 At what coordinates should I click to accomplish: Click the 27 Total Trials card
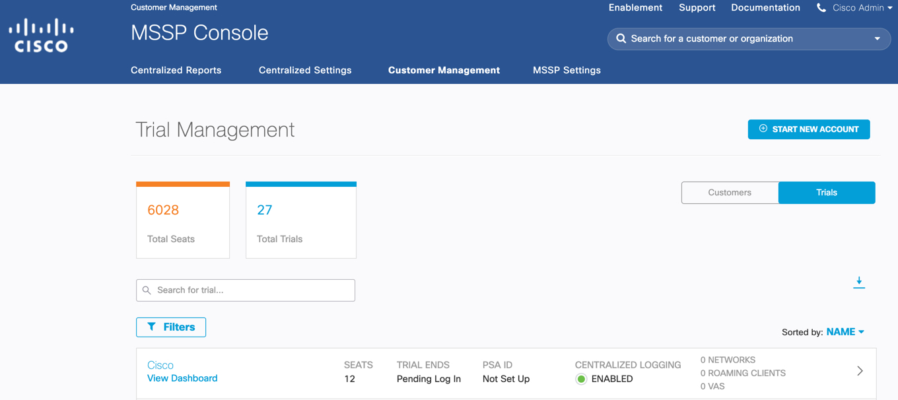[301, 220]
